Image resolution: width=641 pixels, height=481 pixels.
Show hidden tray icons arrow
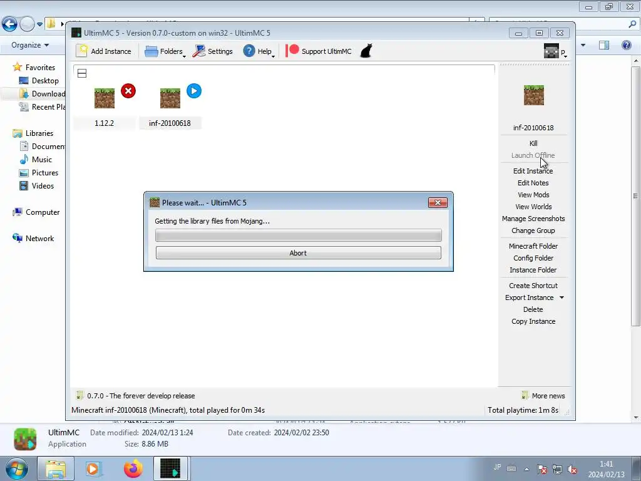526,469
